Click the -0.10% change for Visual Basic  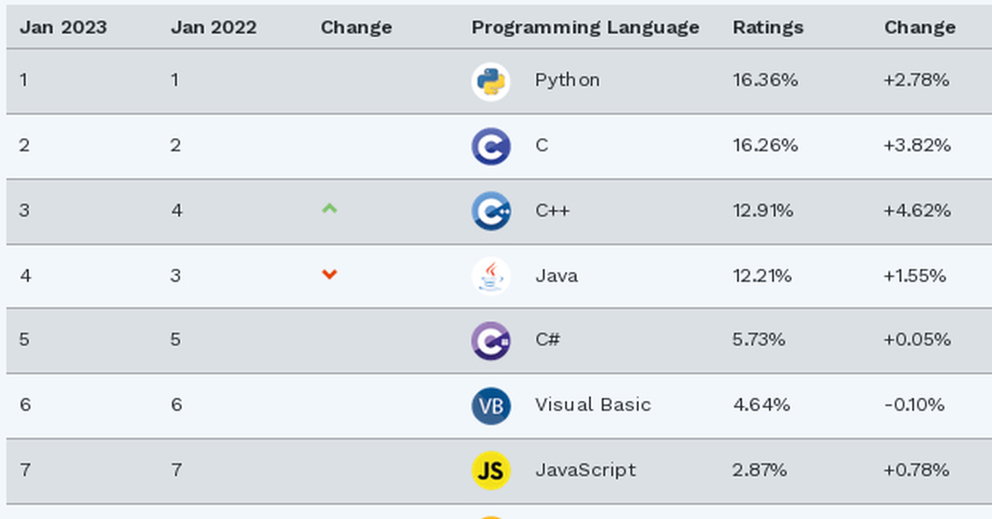(x=914, y=405)
